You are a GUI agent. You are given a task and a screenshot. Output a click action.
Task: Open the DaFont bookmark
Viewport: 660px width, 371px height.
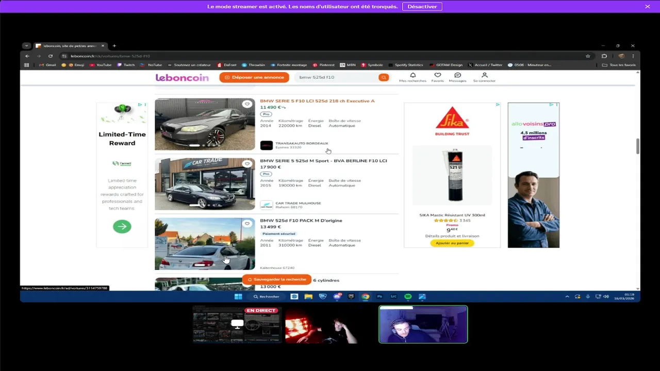pos(226,65)
